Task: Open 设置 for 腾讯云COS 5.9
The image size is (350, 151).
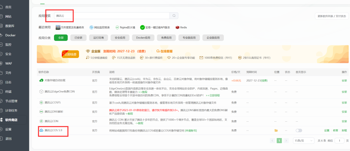Action: [x=327, y=131]
